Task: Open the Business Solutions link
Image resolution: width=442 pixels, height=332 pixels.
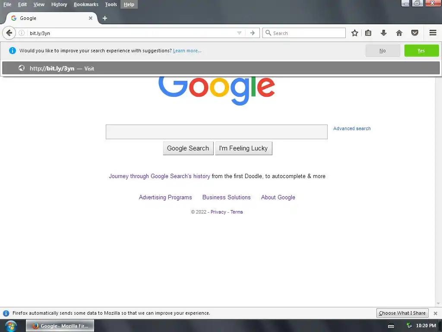Action: 226,197
